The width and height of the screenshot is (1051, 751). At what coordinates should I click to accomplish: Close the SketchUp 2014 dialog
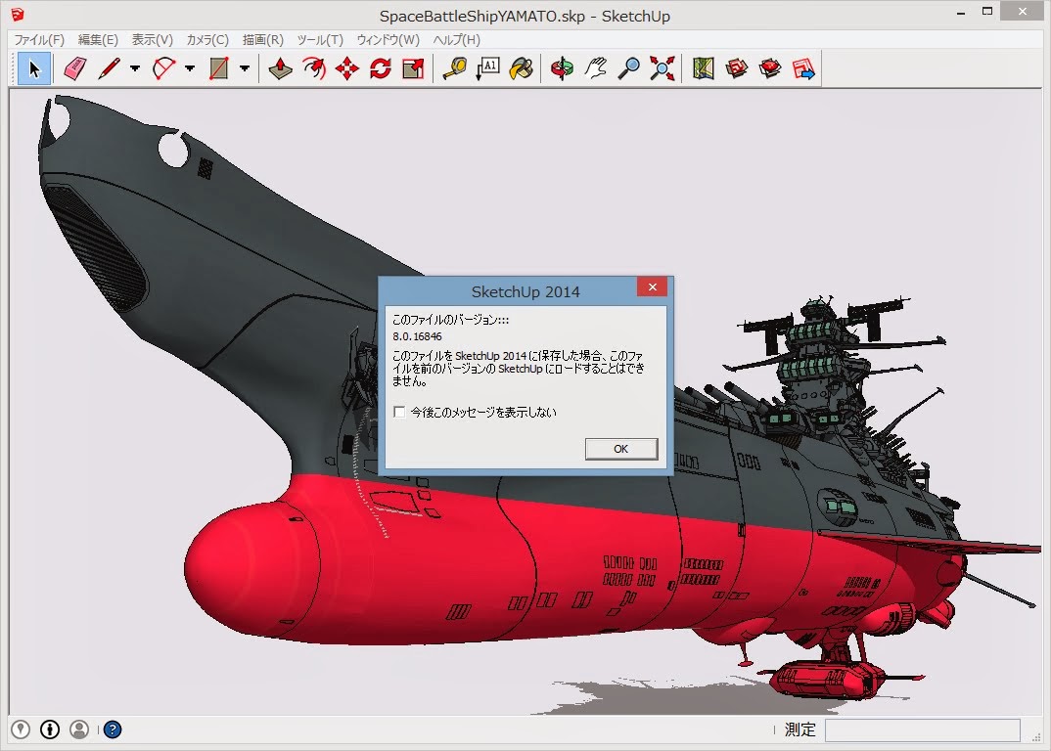tap(652, 287)
